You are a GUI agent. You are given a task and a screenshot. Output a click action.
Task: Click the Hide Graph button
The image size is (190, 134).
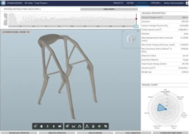tap(109, 9)
